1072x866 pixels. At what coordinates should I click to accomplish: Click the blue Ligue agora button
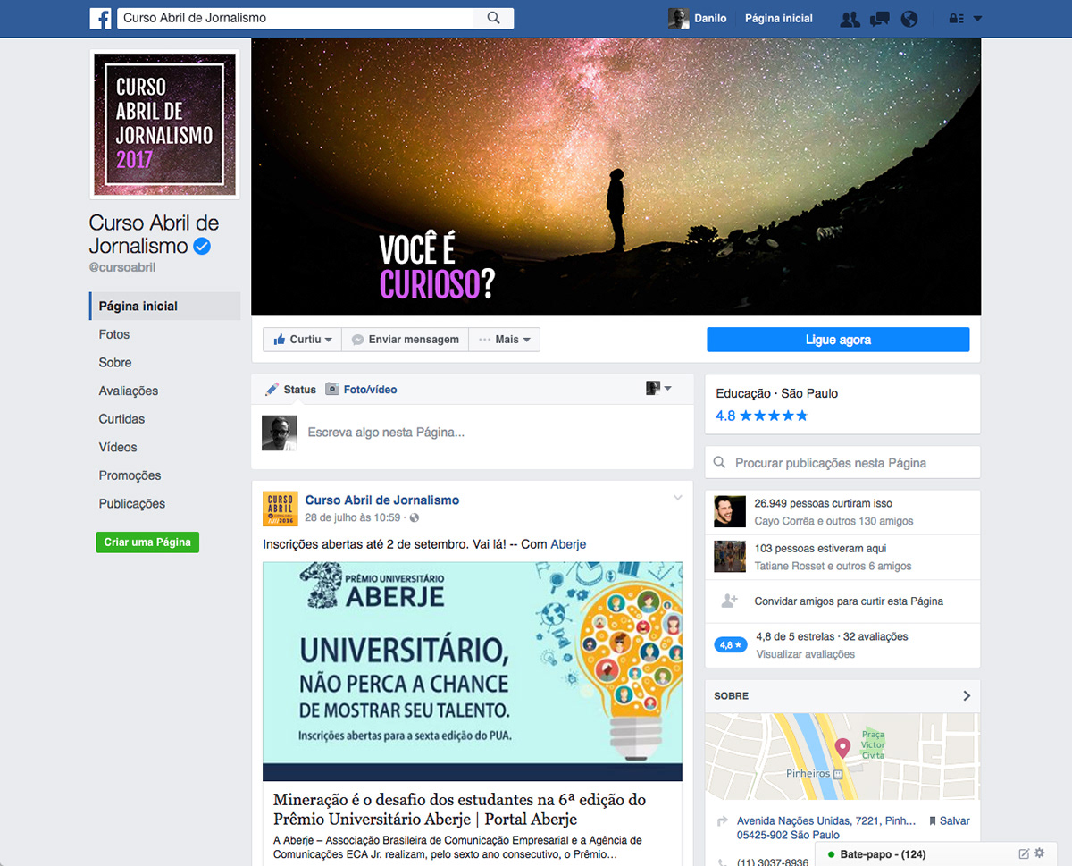(838, 340)
